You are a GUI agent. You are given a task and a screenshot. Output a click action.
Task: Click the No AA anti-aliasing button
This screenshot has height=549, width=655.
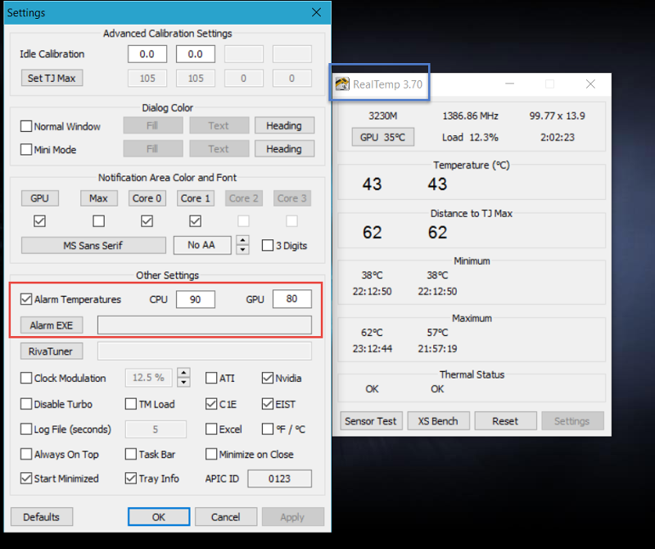click(x=201, y=245)
